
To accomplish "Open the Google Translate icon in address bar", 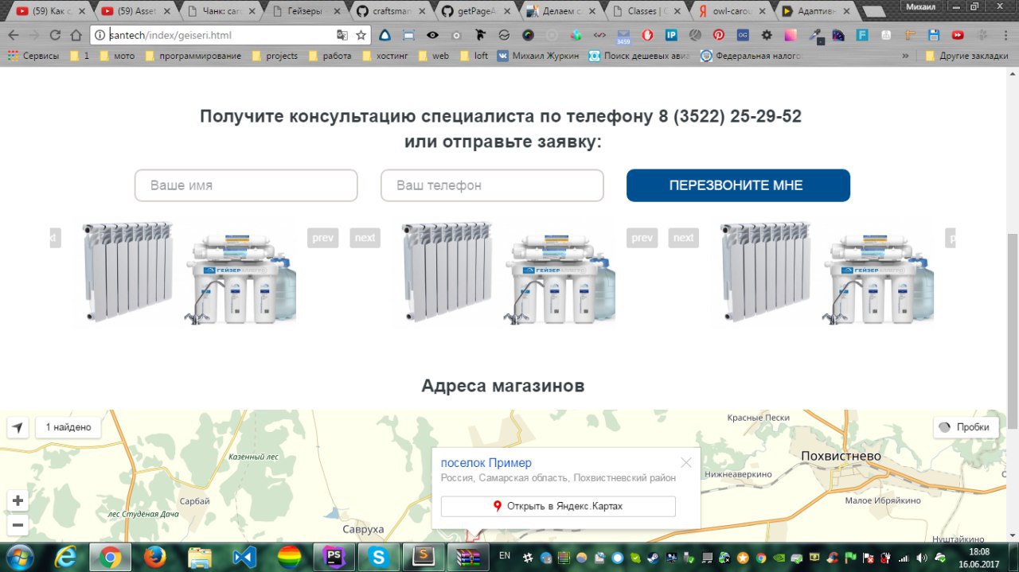I will point(342,35).
